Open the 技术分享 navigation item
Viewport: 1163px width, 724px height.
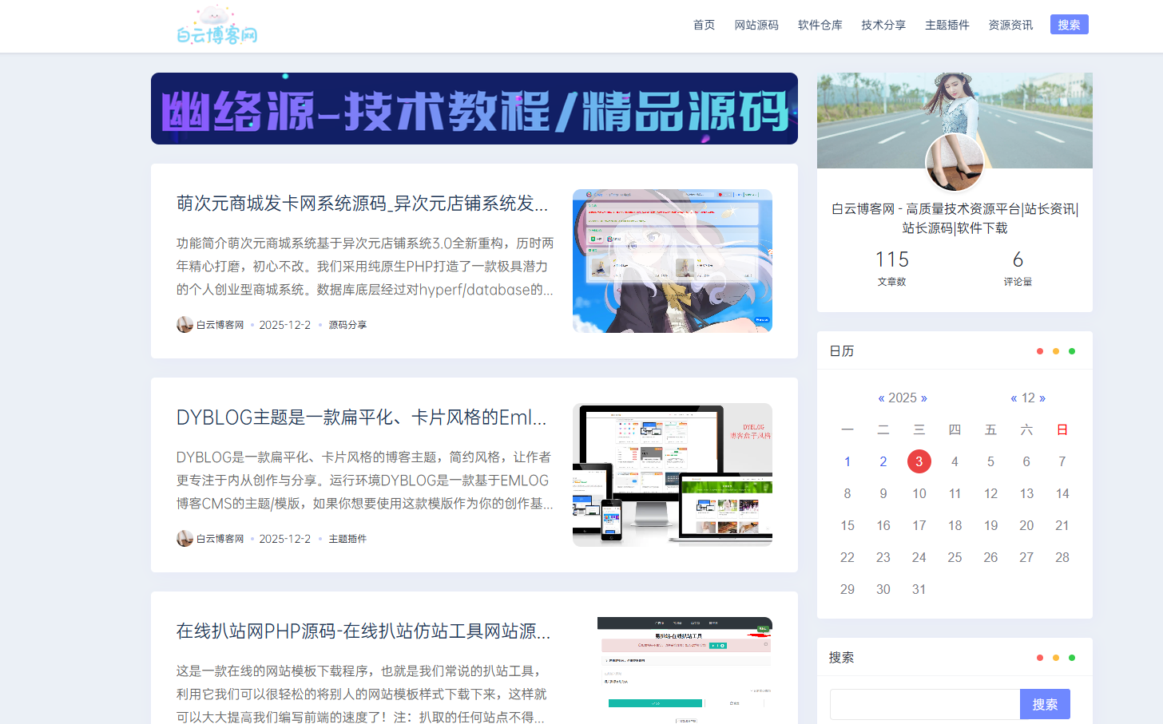(883, 25)
